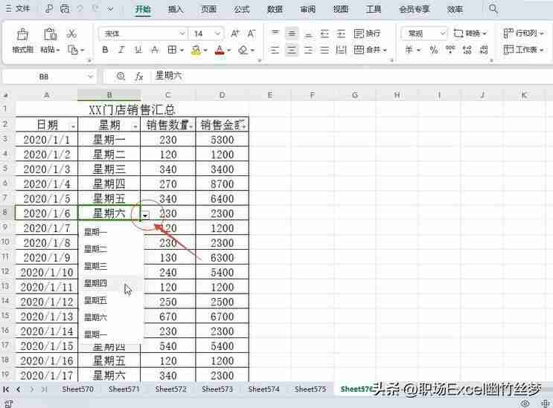Align text right

coord(308,50)
